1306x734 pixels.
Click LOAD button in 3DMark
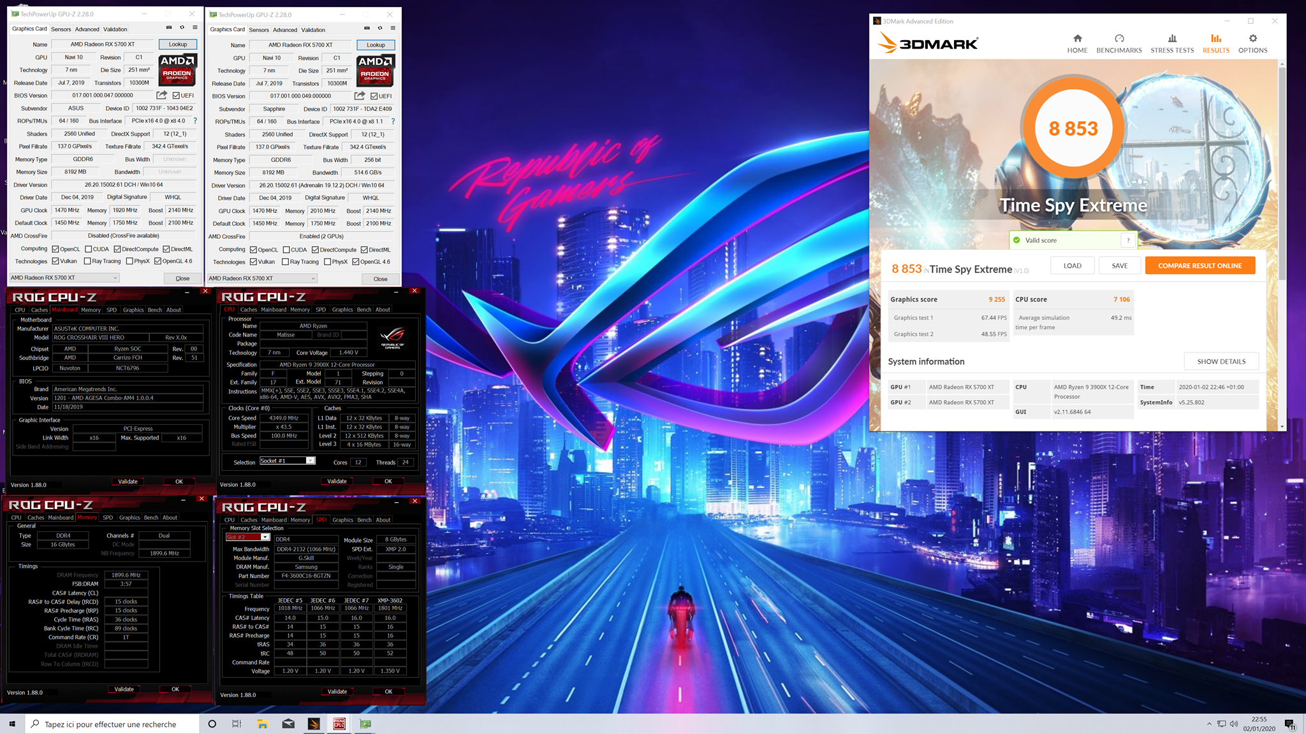click(x=1073, y=266)
